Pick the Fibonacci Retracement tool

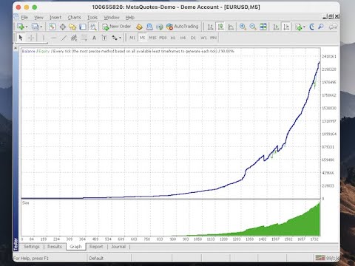click(84, 38)
